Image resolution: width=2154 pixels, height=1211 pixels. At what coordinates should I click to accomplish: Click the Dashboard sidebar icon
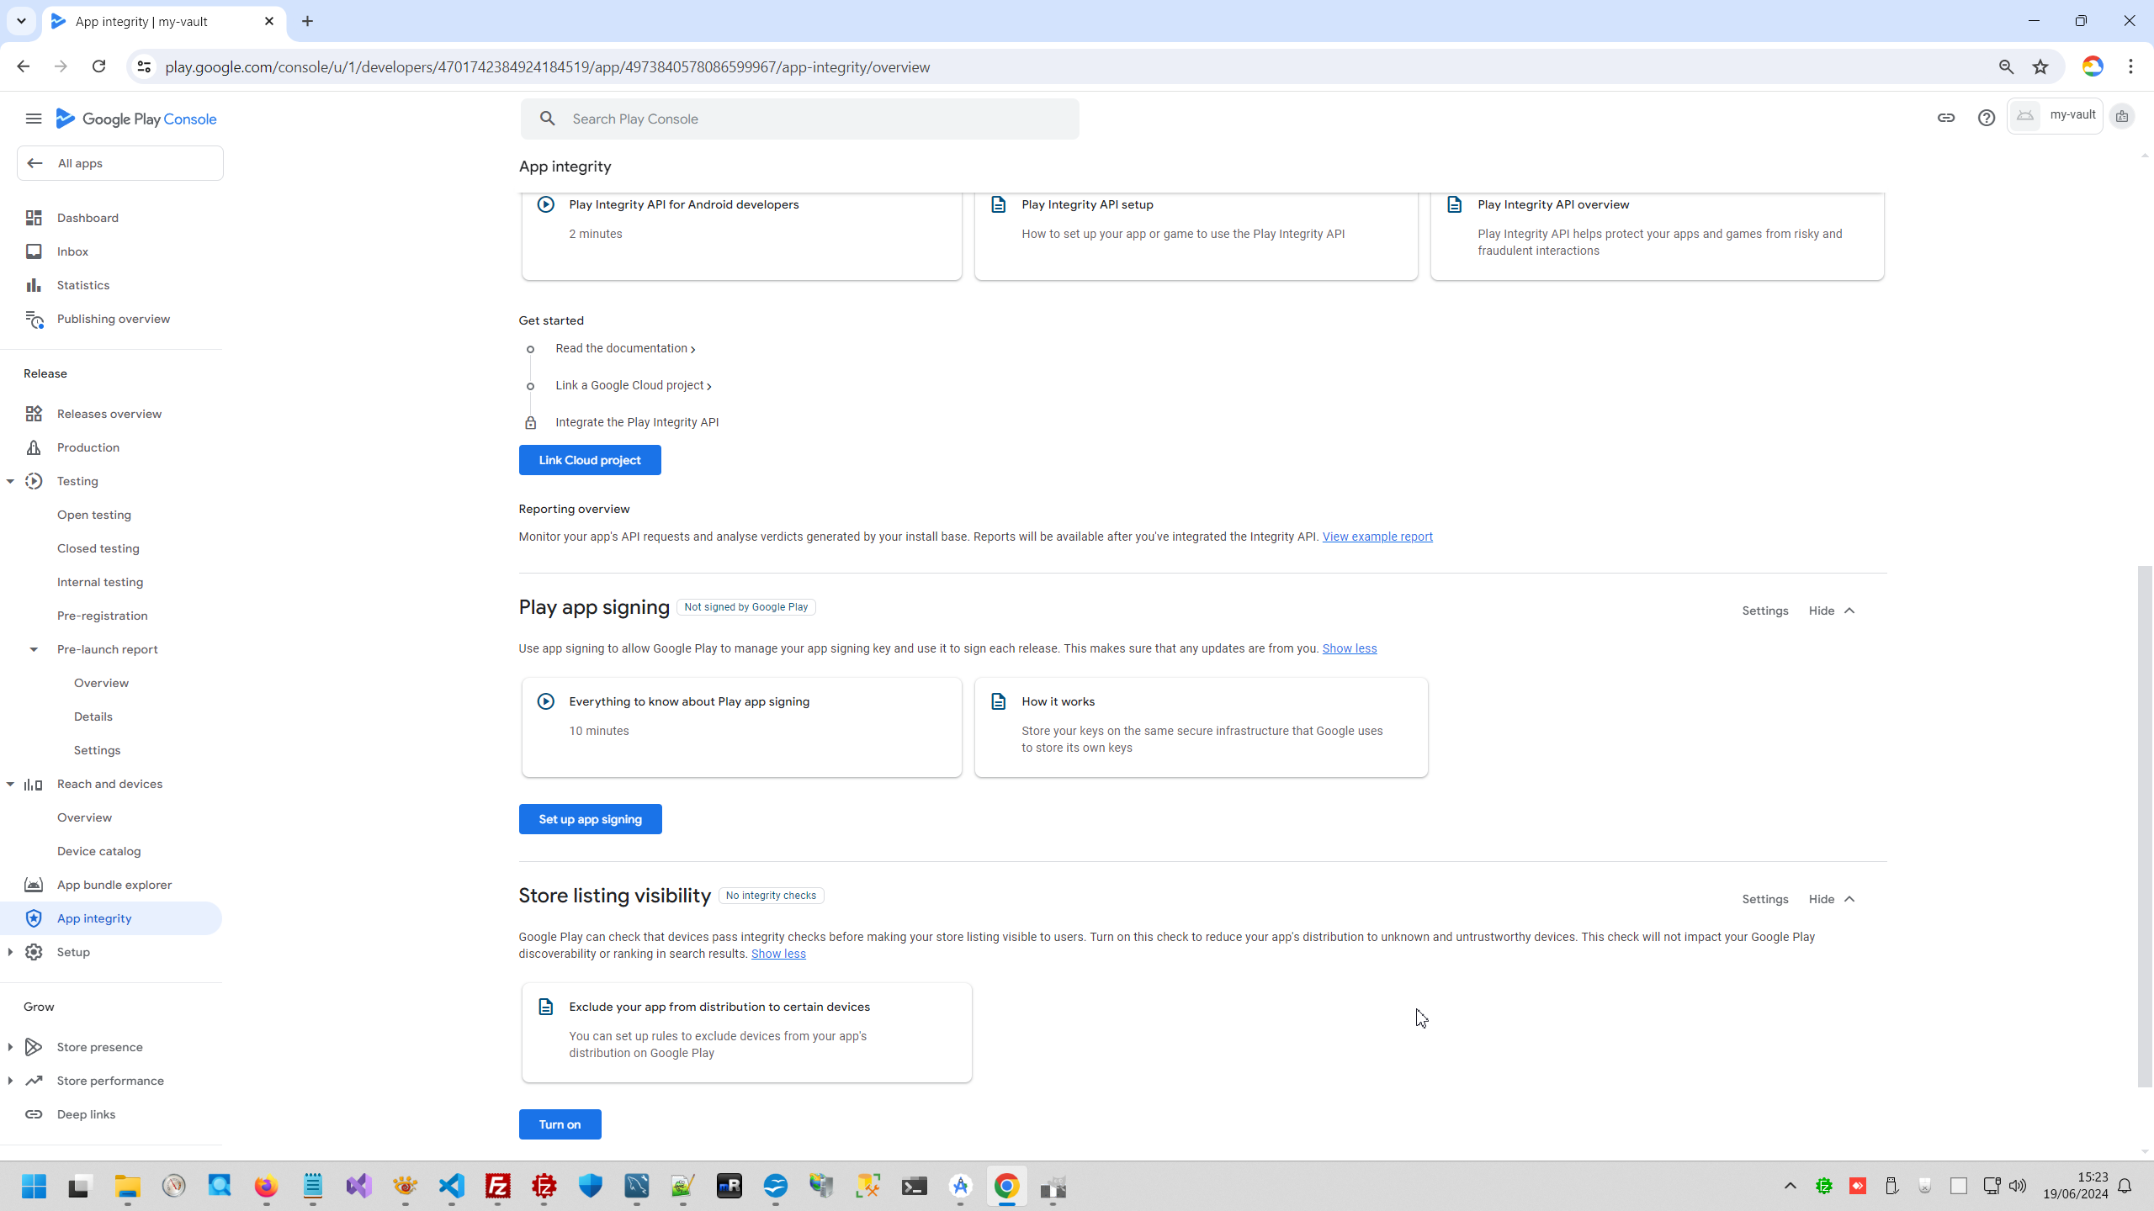(x=34, y=218)
